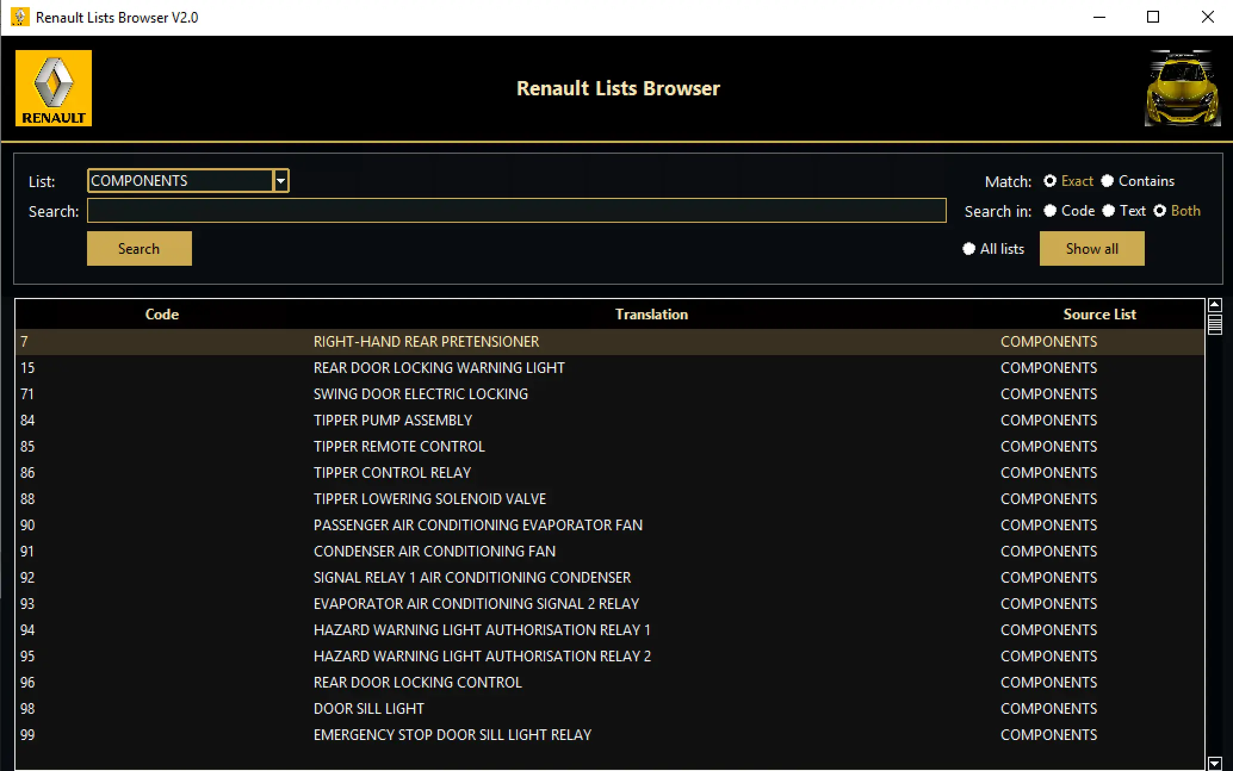Select the Text search option
Image resolution: width=1233 pixels, height=771 pixels.
[x=1109, y=211]
